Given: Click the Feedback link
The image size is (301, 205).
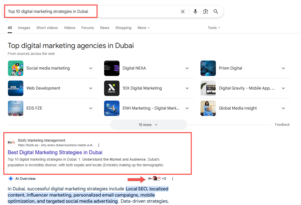Looking at the screenshot, I should [x=282, y=124].
